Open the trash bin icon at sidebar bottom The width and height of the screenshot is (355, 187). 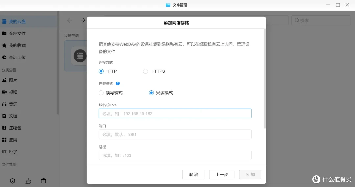click(x=43, y=181)
